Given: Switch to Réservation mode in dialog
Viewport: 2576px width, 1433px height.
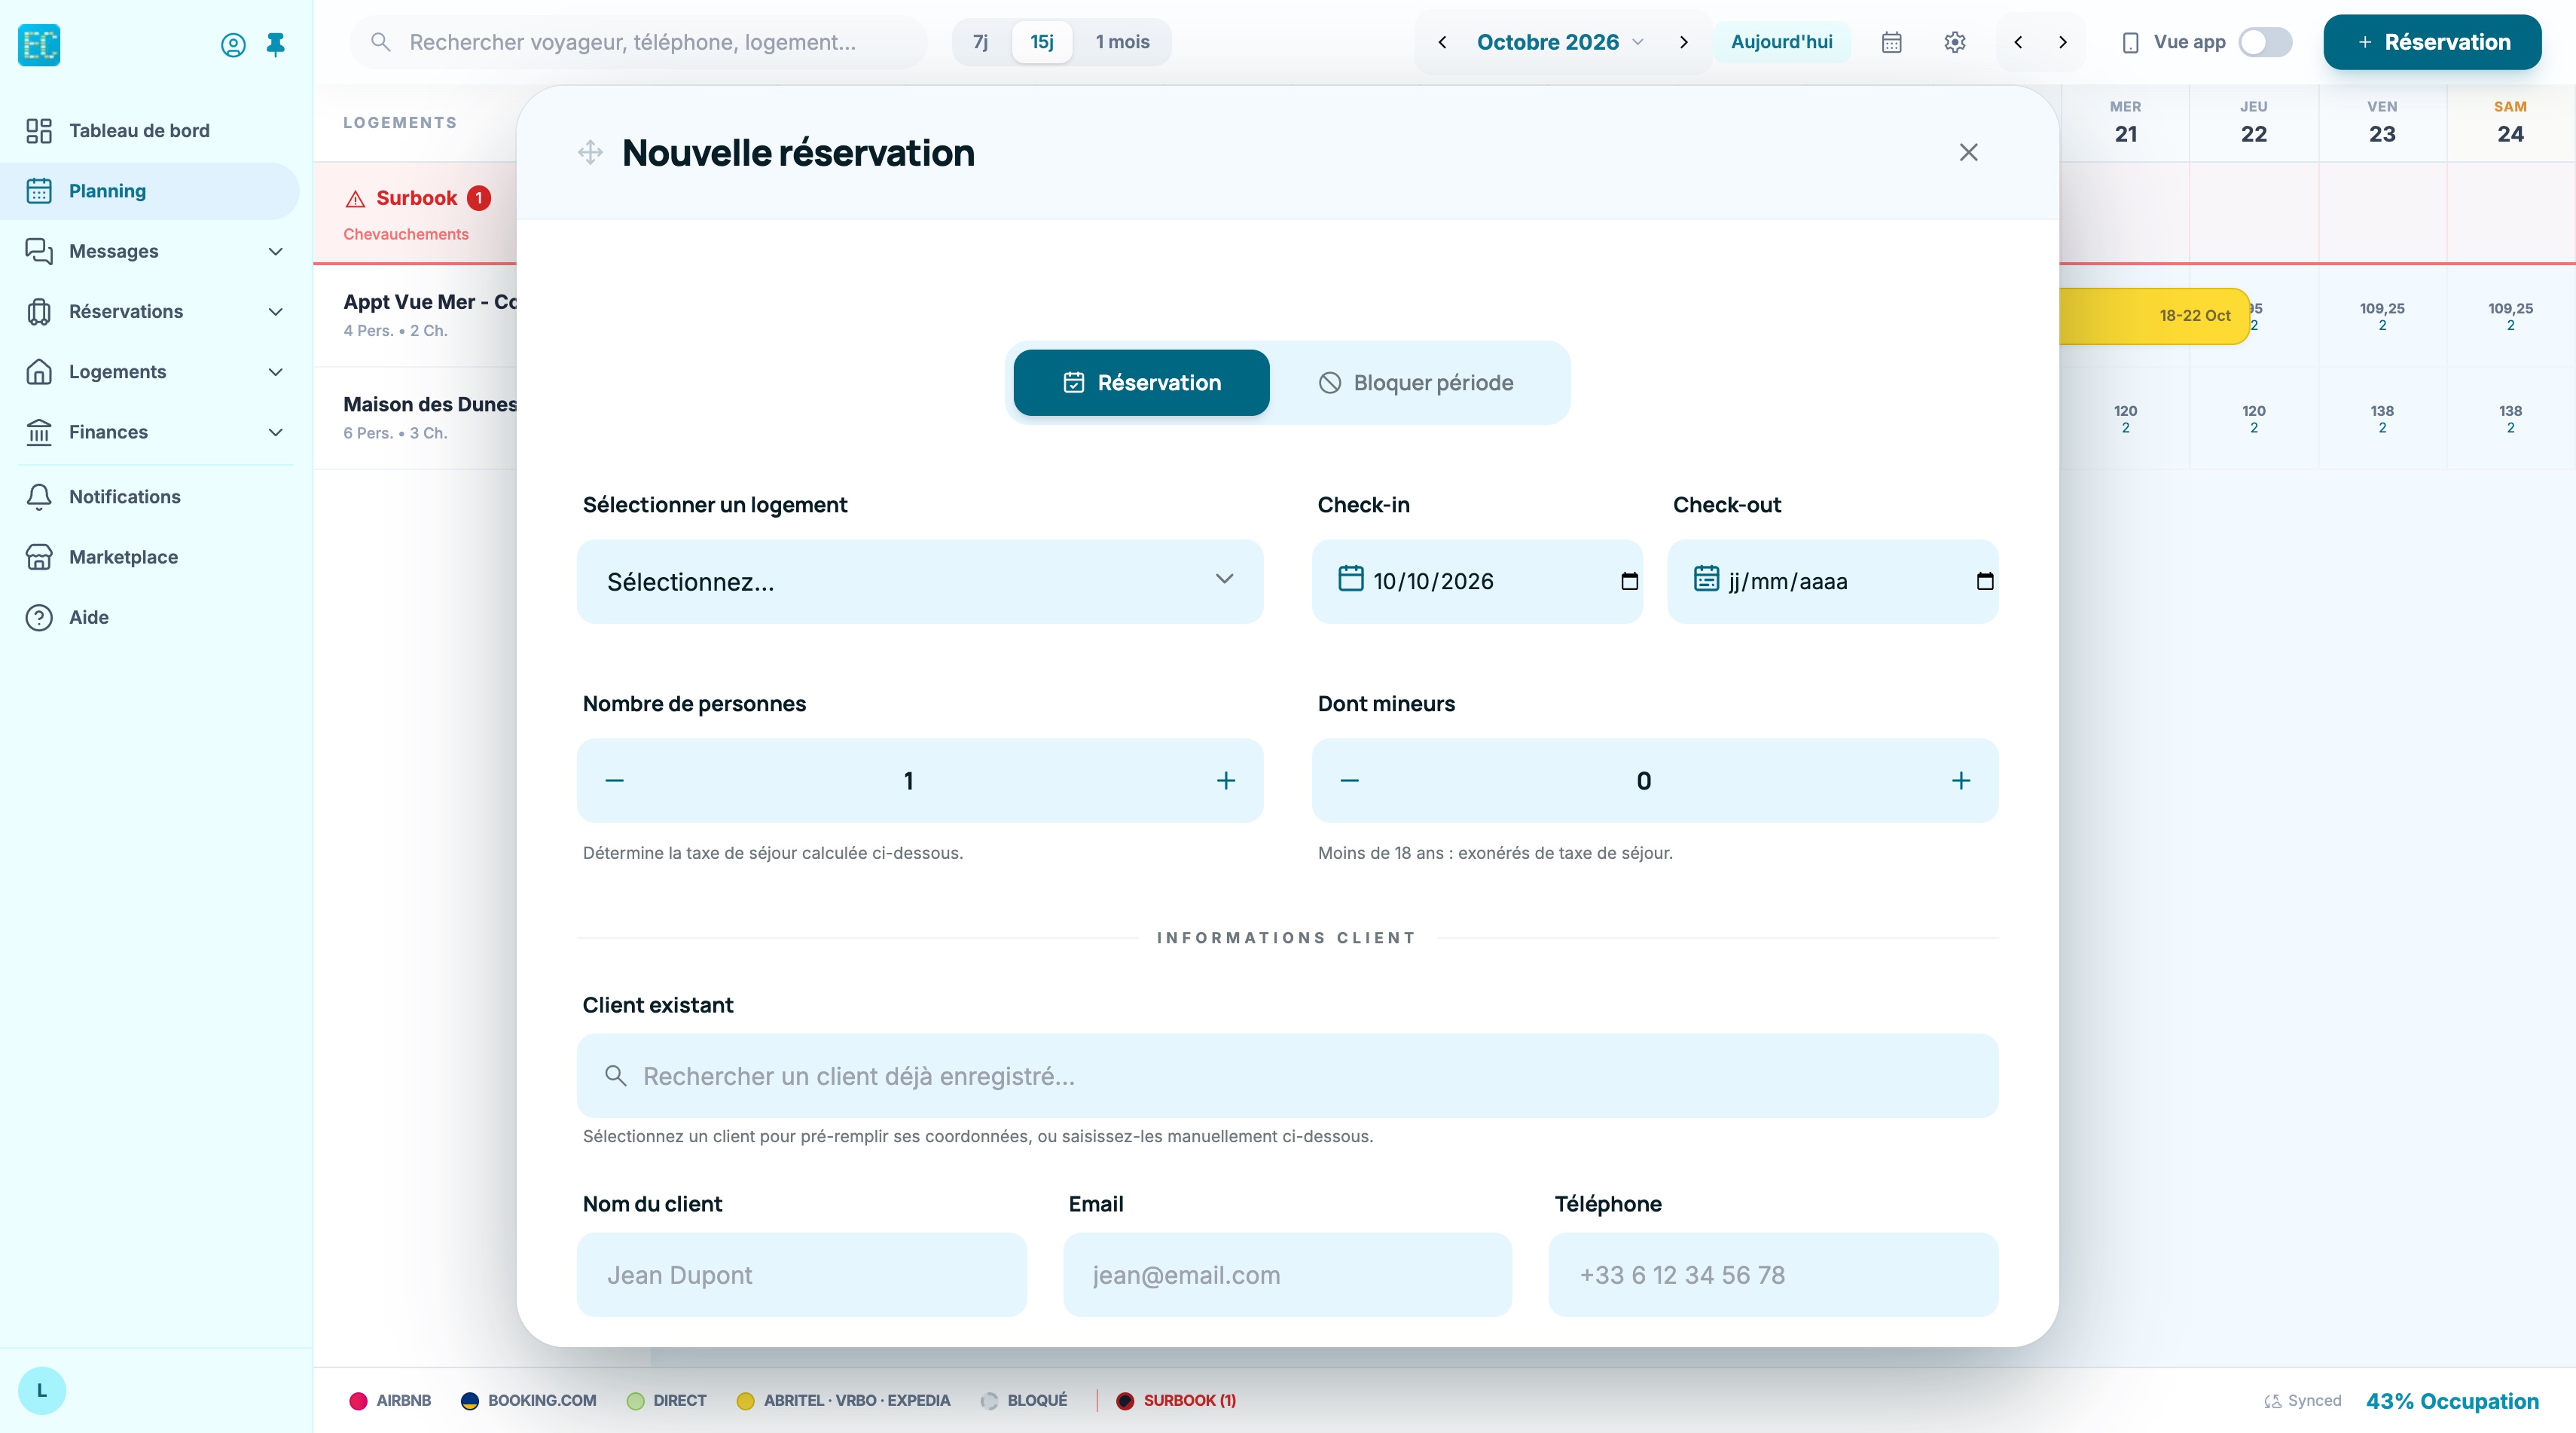Looking at the screenshot, I should click(1141, 382).
